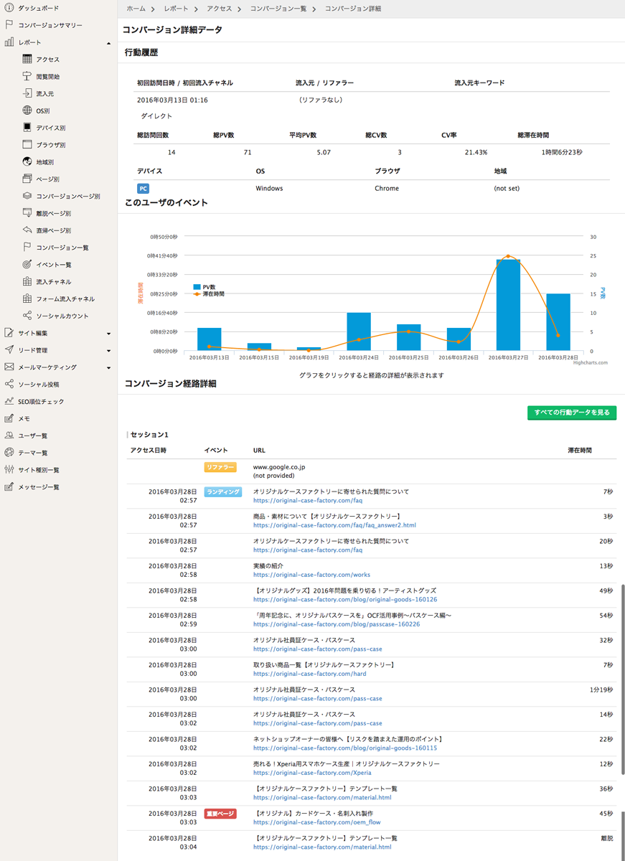Click the デバイス別 device icon

(27, 128)
